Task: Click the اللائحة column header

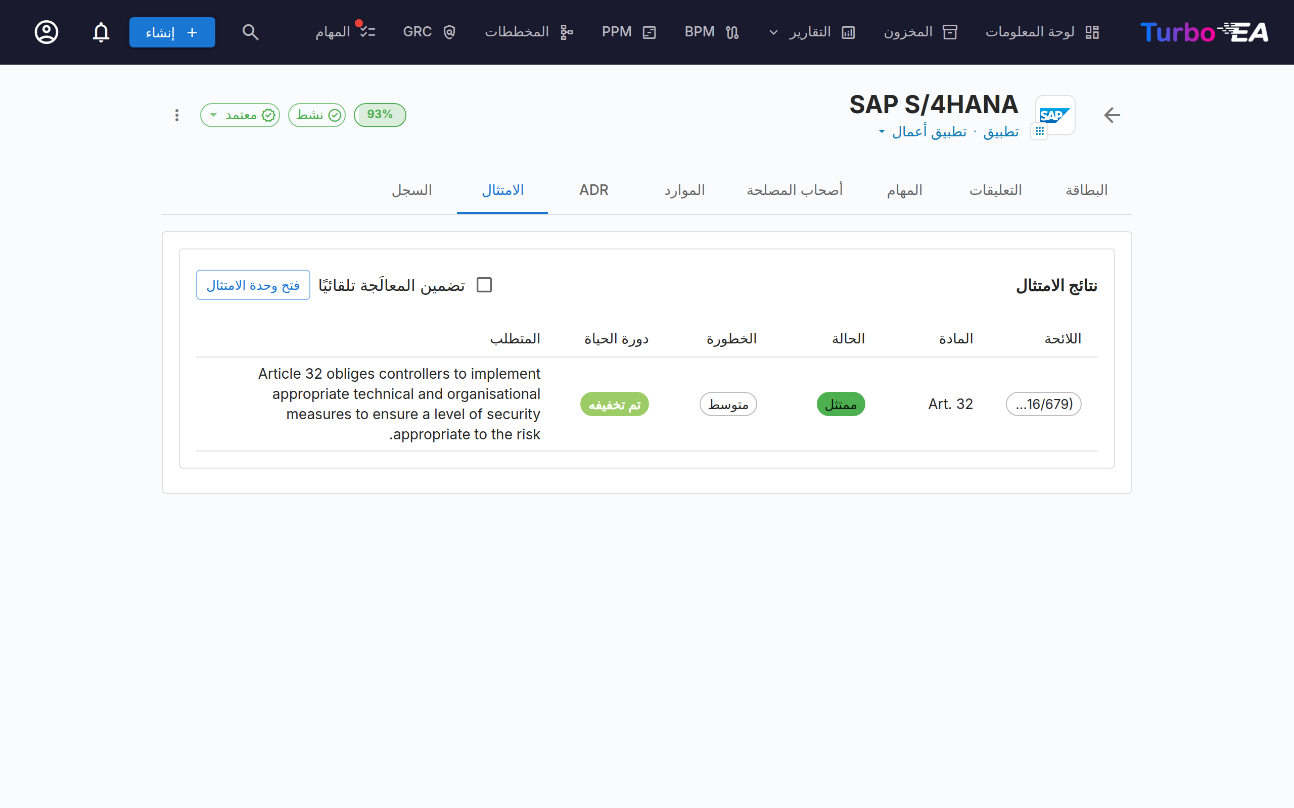Action: (x=1063, y=339)
